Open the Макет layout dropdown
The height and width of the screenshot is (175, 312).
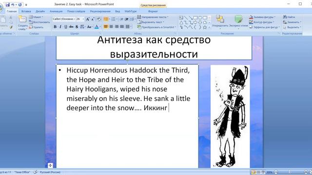click(x=37, y=17)
